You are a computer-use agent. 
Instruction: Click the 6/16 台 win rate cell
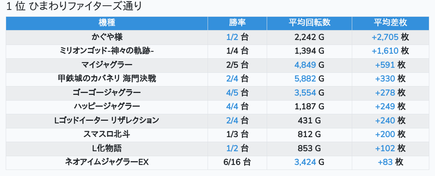click(x=237, y=162)
